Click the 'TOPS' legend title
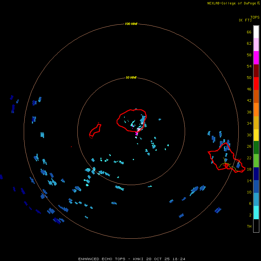261x261 pixels. (255, 17)
